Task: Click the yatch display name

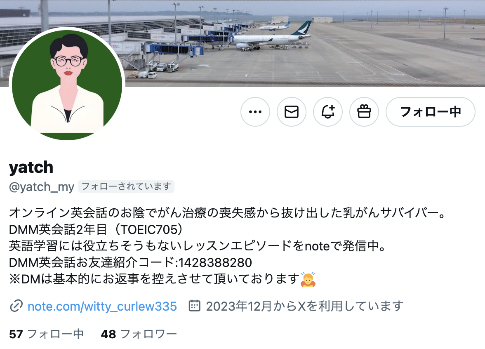Action: click(x=31, y=167)
